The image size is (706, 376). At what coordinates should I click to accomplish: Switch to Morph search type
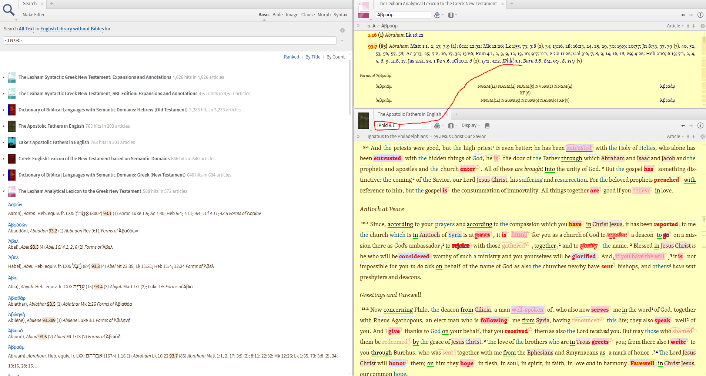[x=324, y=15]
